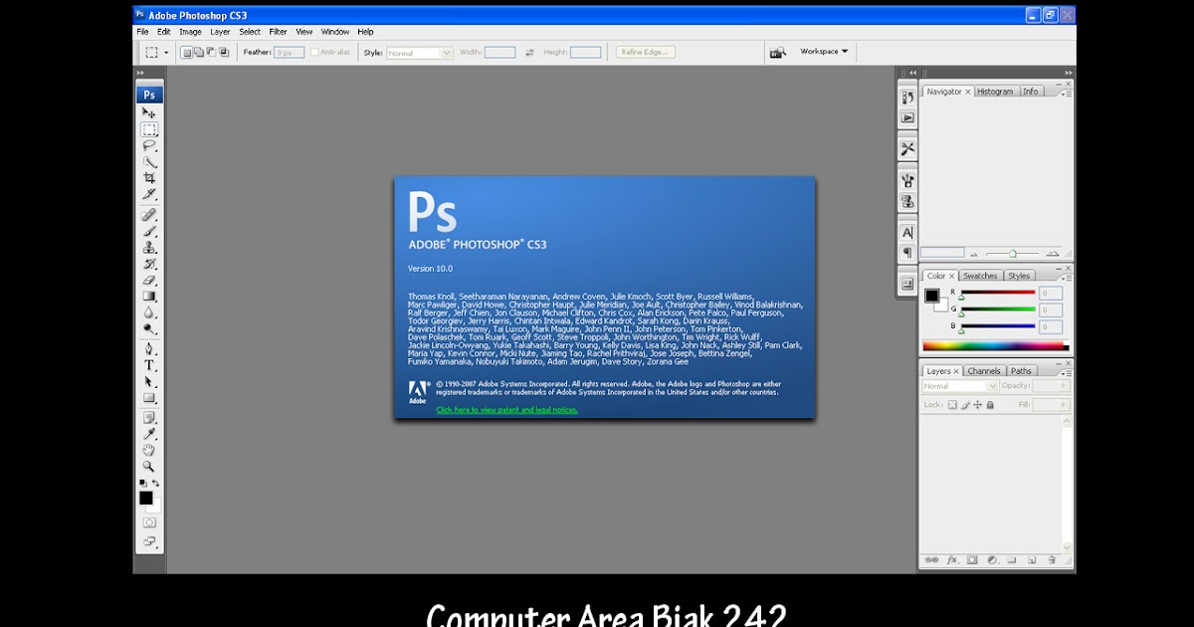Swap foreground and background colors
The height and width of the screenshot is (627, 1194).
[x=156, y=484]
